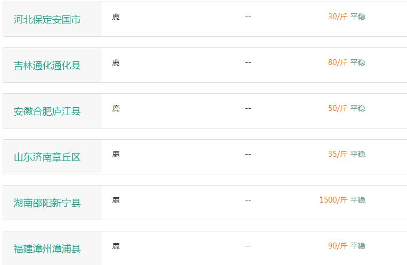Select the 鹿 label in the 通化县 row
This screenshot has width=407, height=265.
coord(116,62)
